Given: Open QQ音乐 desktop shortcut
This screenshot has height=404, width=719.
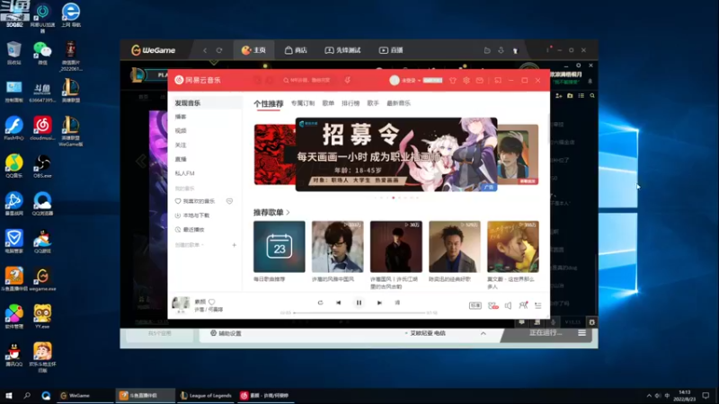Looking at the screenshot, I should (x=14, y=166).
